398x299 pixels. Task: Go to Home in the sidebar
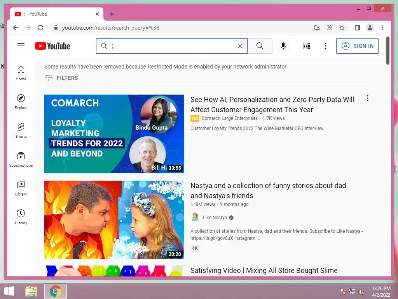pos(21,74)
